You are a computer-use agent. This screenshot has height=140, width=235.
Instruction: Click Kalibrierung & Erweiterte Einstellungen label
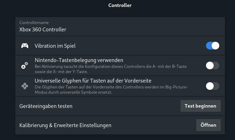click(65, 125)
